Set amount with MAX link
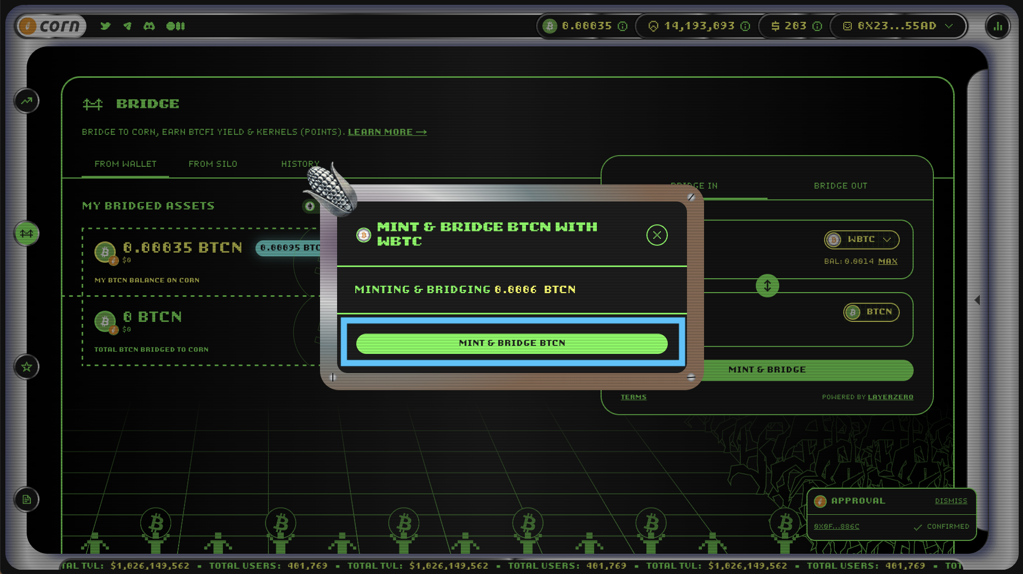This screenshot has width=1023, height=574. pos(888,261)
